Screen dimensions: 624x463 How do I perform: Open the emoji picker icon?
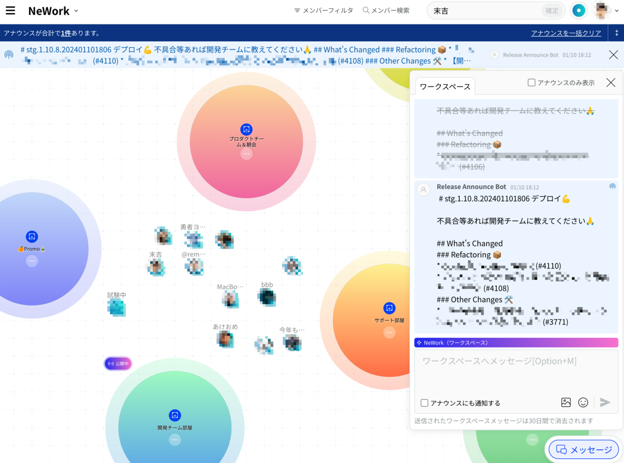(x=583, y=402)
